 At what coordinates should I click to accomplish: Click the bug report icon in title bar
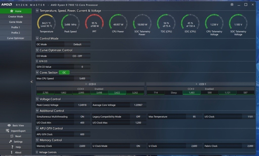[232, 5]
